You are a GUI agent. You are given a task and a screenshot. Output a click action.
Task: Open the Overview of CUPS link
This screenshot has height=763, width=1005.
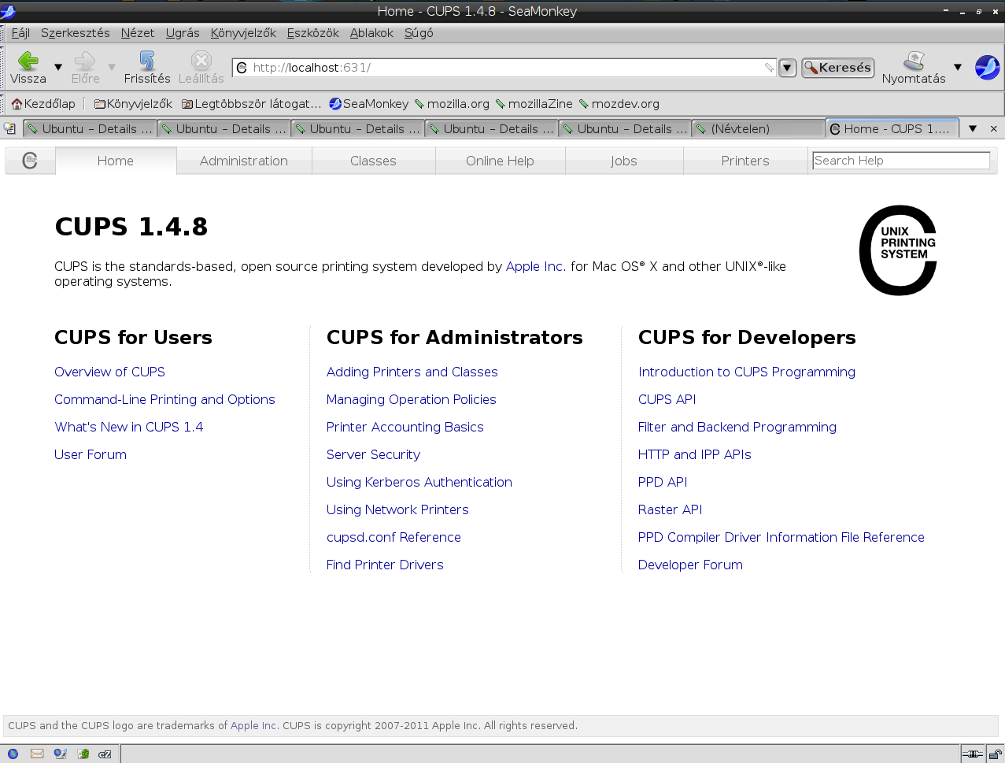coord(109,372)
